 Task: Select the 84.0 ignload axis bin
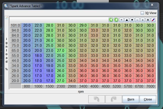pyautogui.click(x=15, y=35)
